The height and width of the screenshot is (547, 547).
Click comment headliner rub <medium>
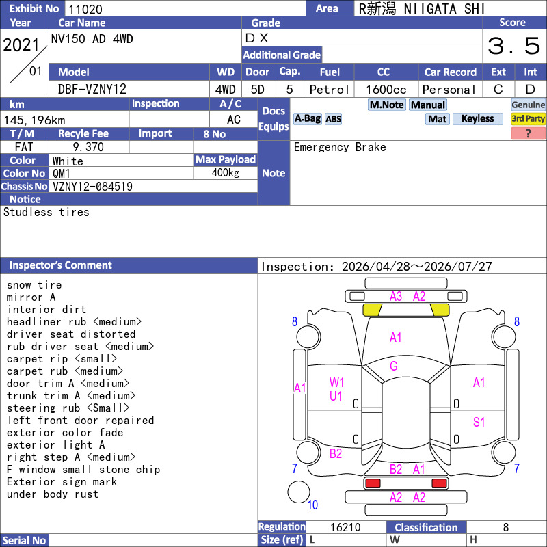click(x=74, y=321)
